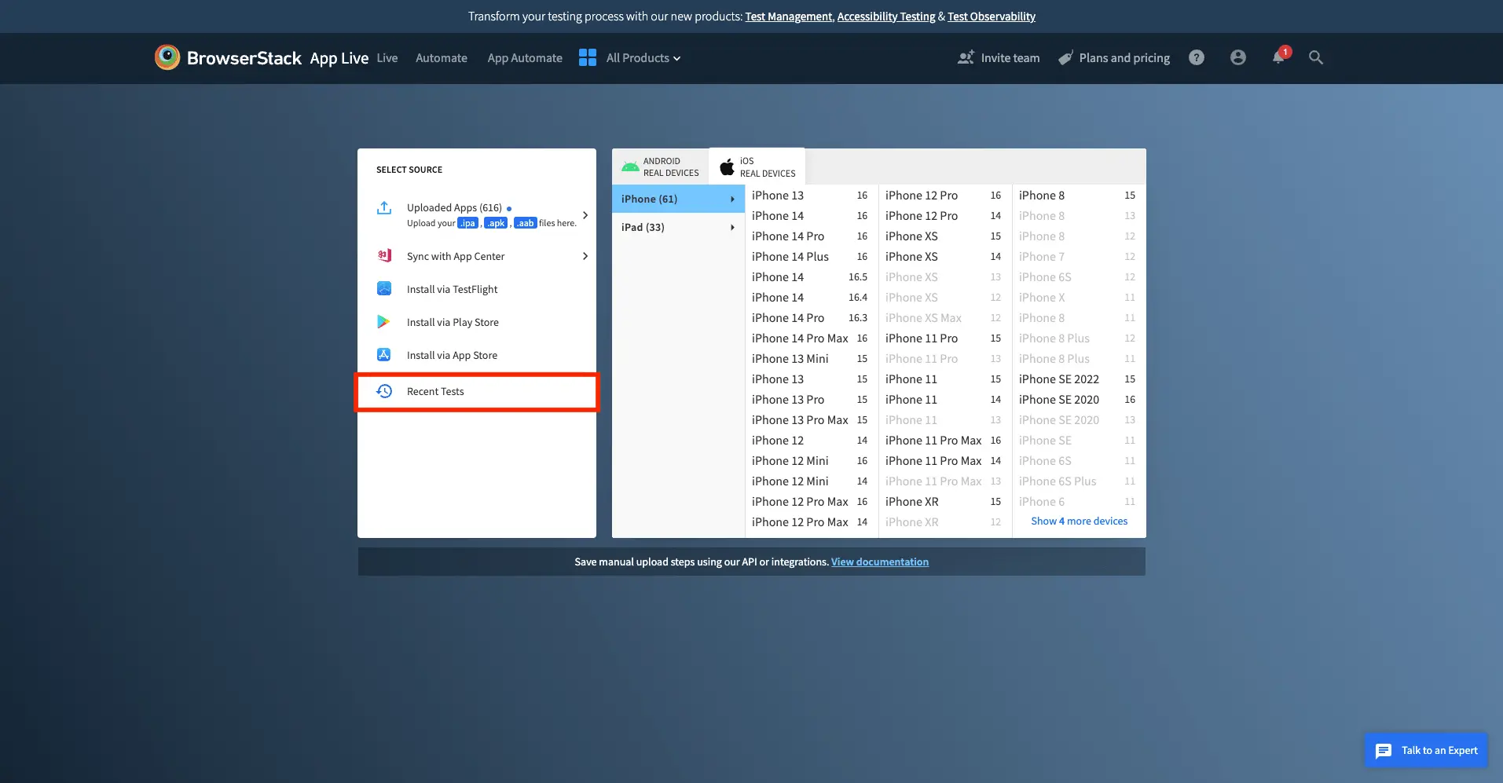The width and height of the screenshot is (1503, 783).
Task: Click Show 4 more devices link
Action: click(x=1079, y=521)
